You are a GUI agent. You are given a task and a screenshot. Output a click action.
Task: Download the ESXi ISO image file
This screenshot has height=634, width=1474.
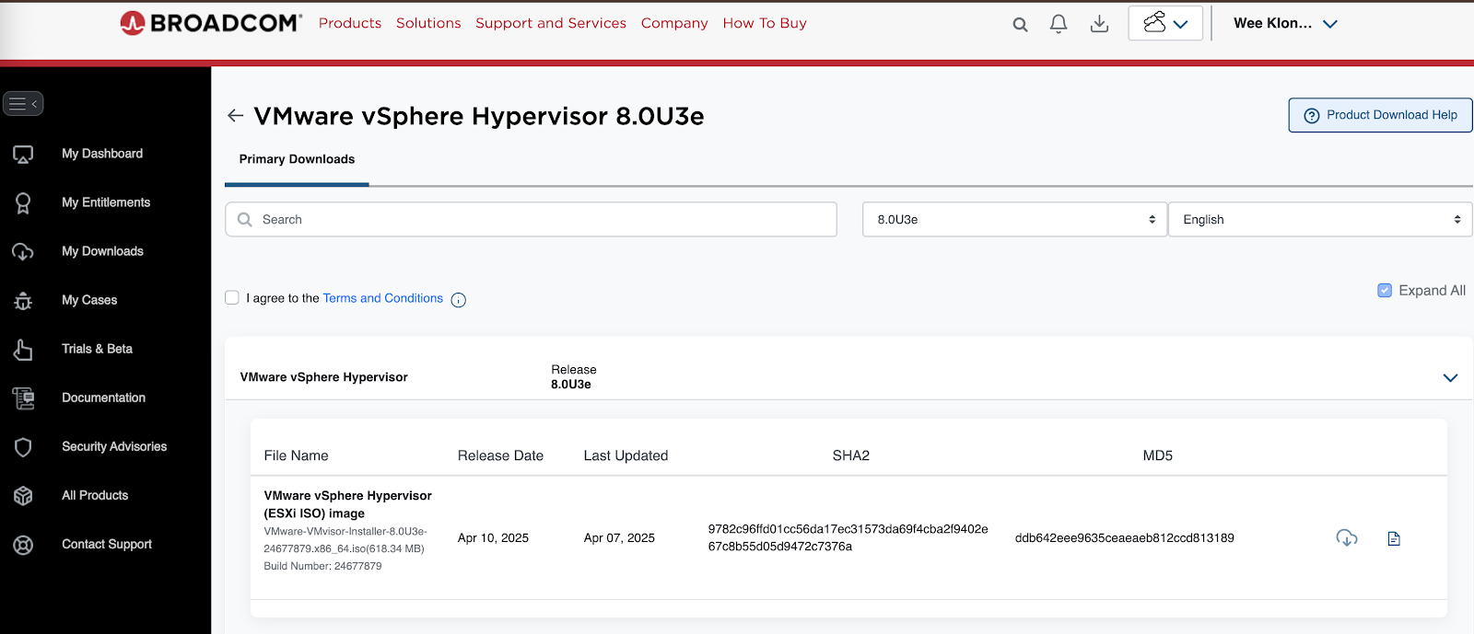tap(1347, 538)
